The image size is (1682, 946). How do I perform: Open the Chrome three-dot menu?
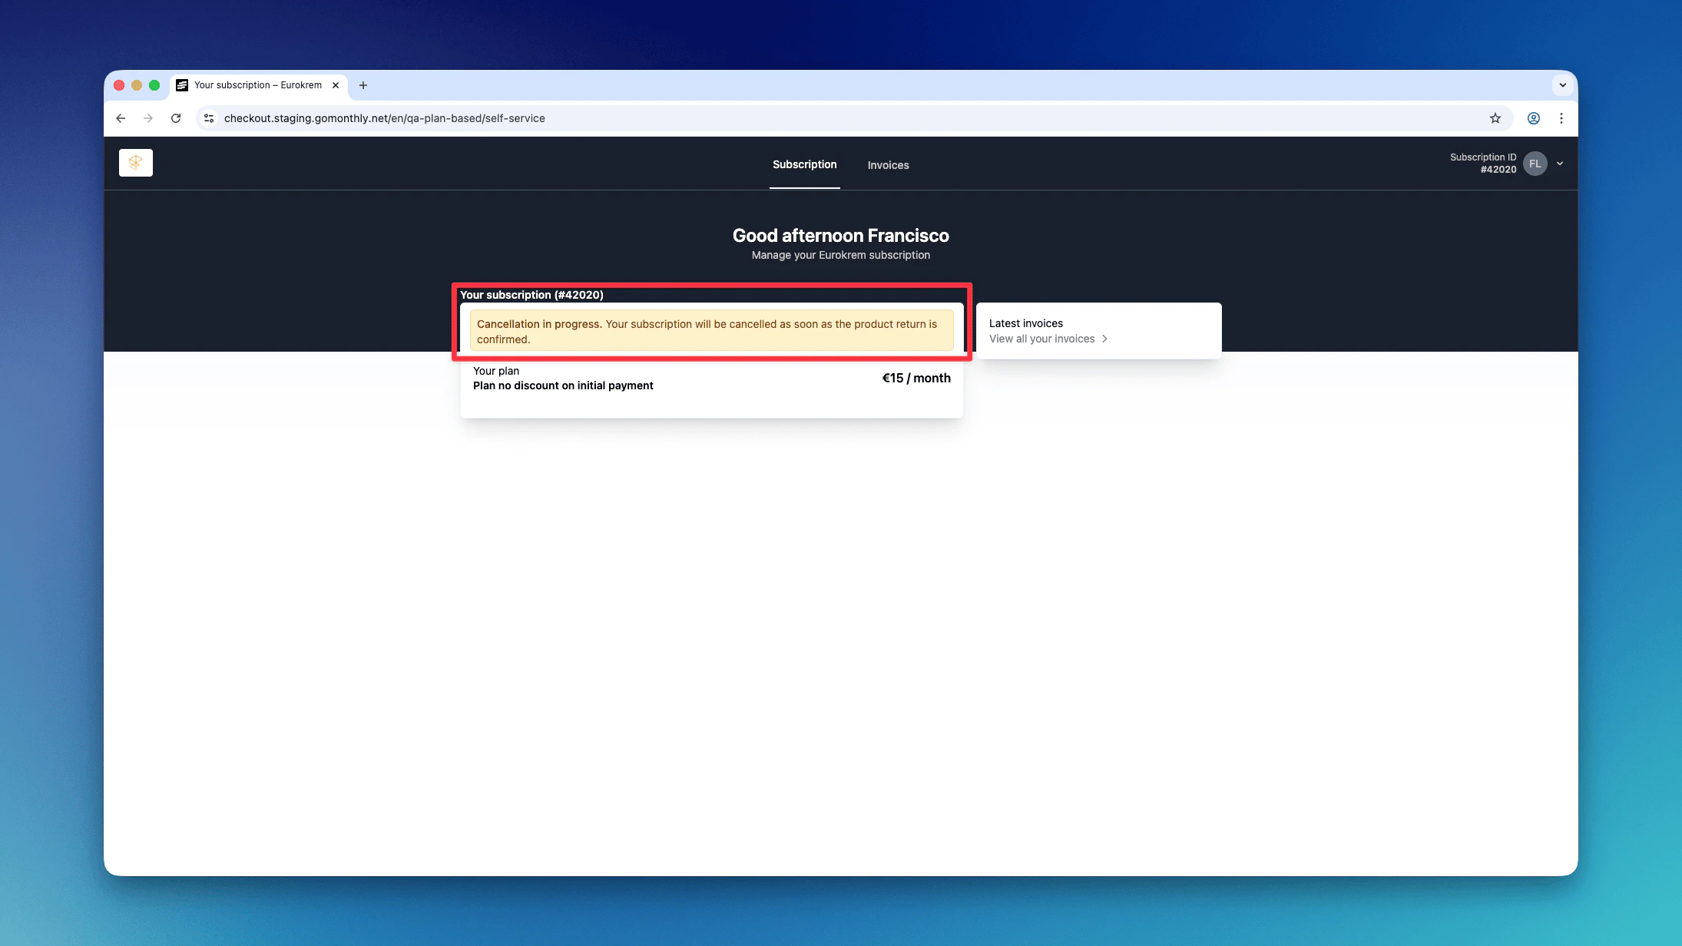coord(1561,118)
